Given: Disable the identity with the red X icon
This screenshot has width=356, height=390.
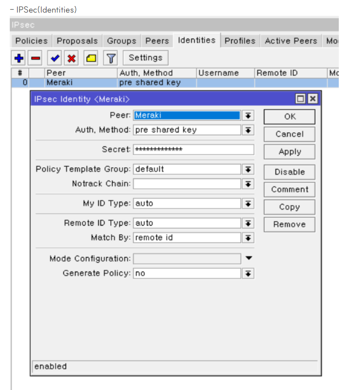Looking at the screenshot, I should tap(72, 58).
